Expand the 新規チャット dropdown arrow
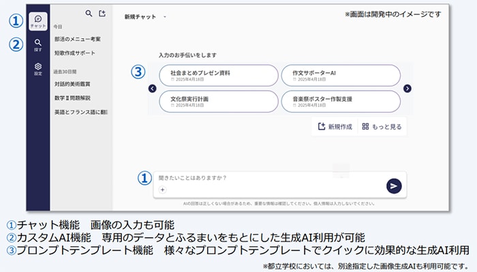The width and height of the screenshot is (477, 272). (x=165, y=17)
